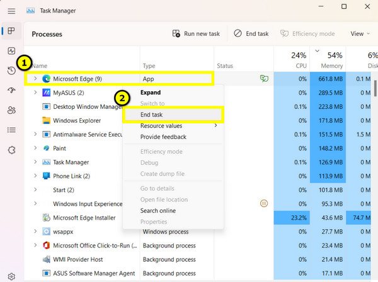The image size is (378, 282).
Task: Choose End task in the context menu
Action: 173,115
